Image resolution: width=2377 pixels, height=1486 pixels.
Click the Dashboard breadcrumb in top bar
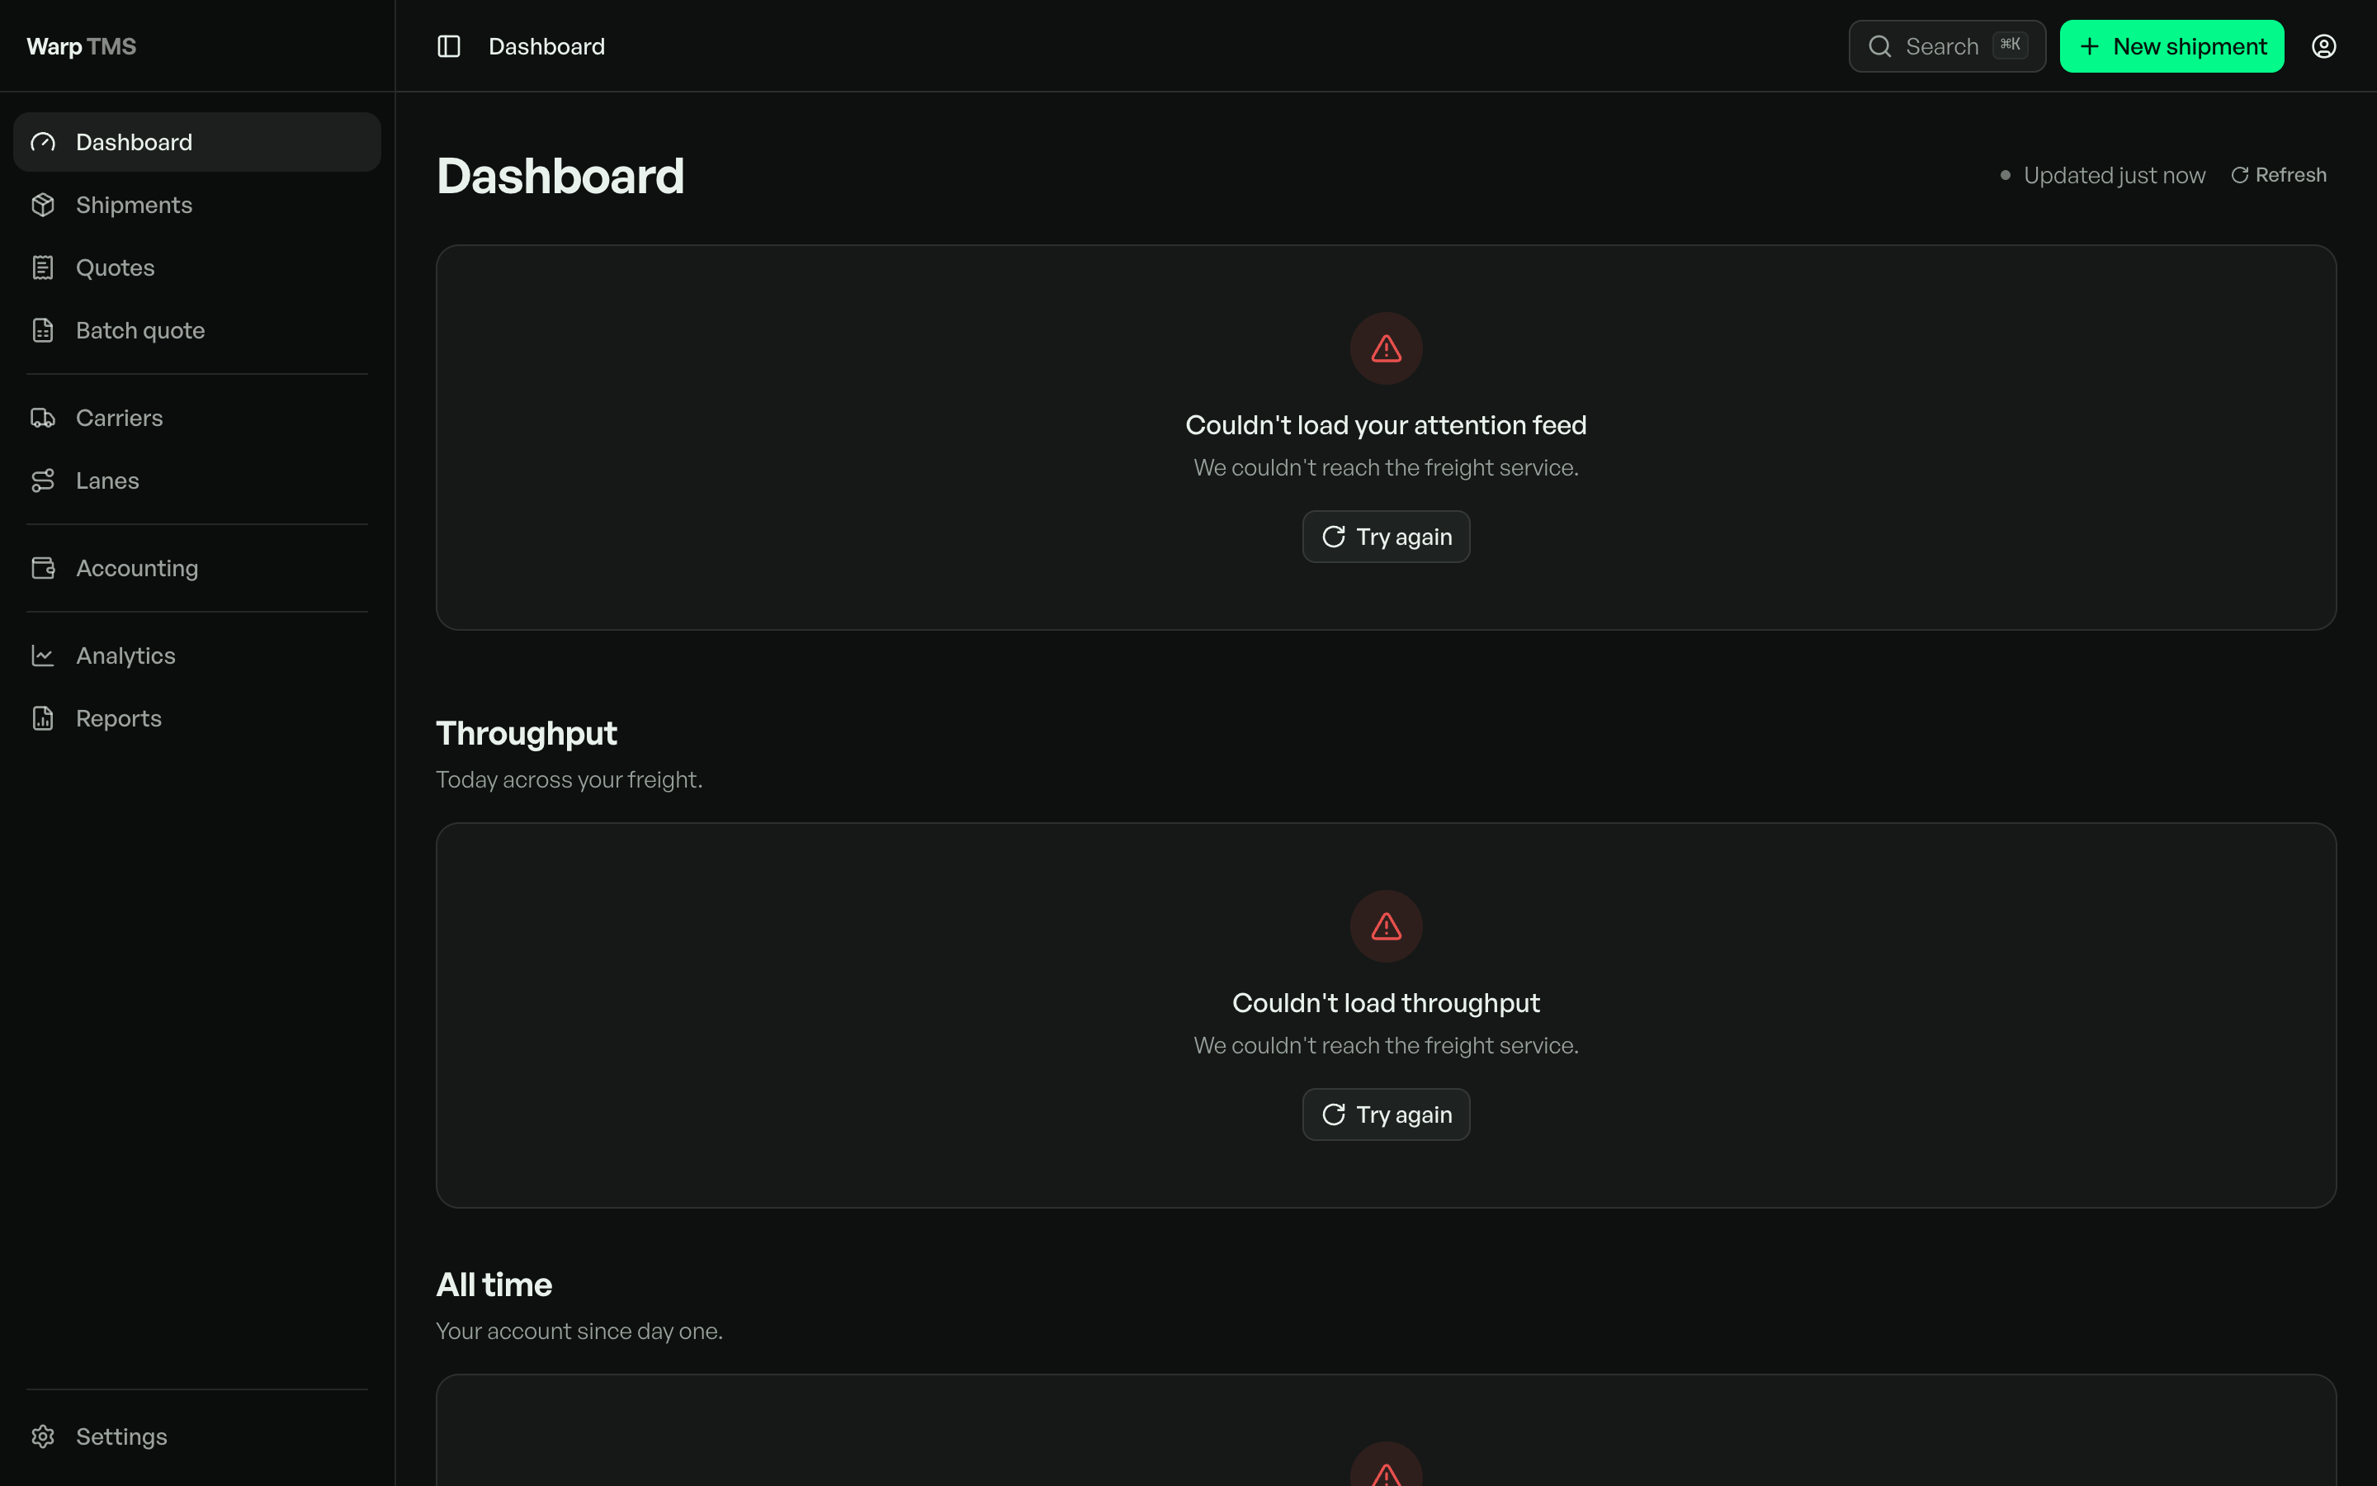(x=547, y=46)
